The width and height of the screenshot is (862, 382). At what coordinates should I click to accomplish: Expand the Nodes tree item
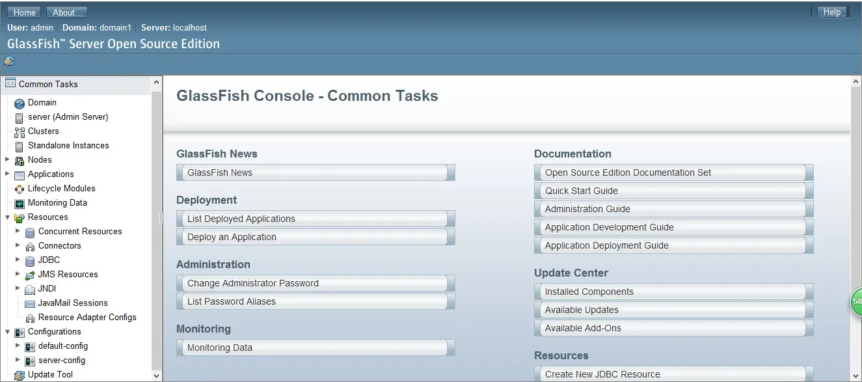click(x=7, y=159)
